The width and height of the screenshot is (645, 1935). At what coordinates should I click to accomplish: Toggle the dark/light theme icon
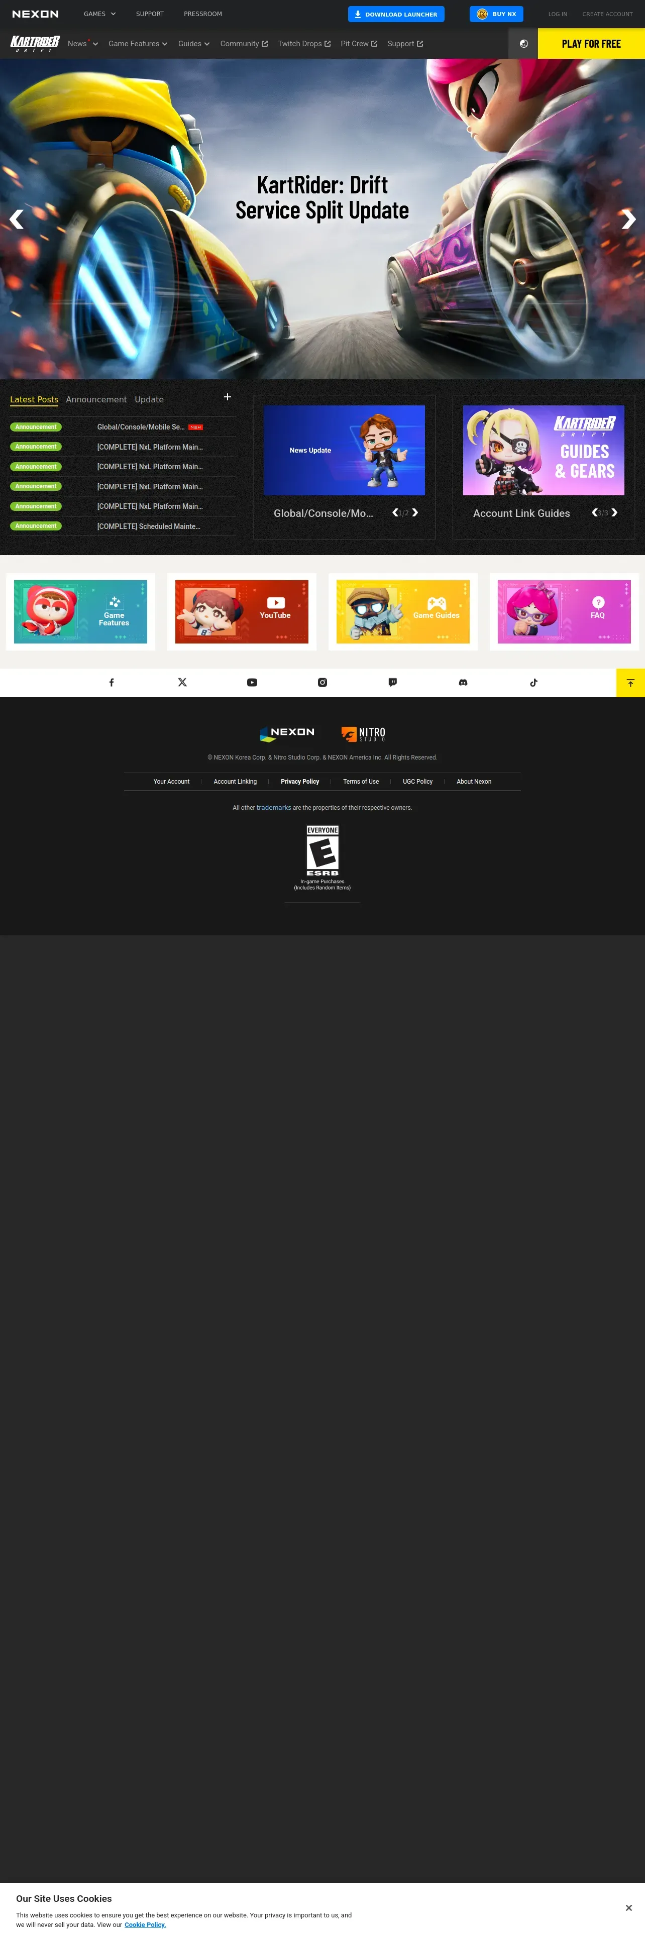tap(523, 44)
